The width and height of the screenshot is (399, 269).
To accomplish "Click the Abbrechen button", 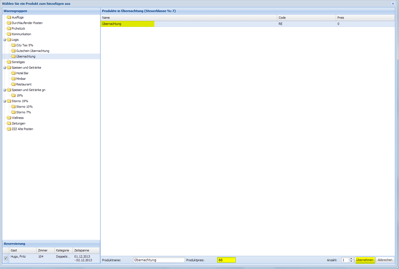I will pyautogui.click(x=385, y=260).
